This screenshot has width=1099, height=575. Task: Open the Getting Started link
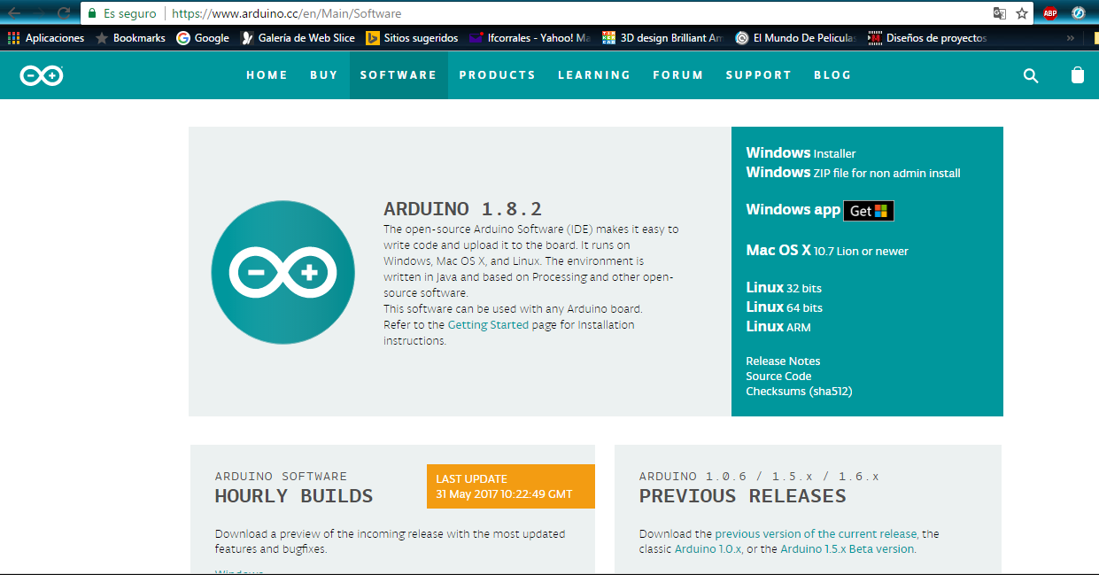click(x=488, y=324)
